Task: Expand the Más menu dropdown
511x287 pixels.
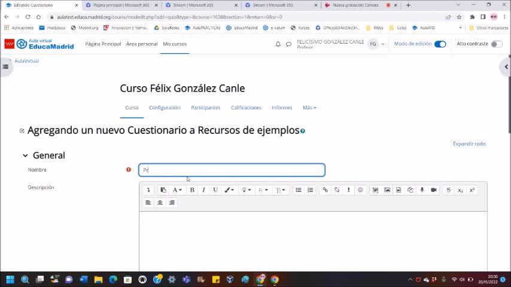Action: (x=309, y=108)
